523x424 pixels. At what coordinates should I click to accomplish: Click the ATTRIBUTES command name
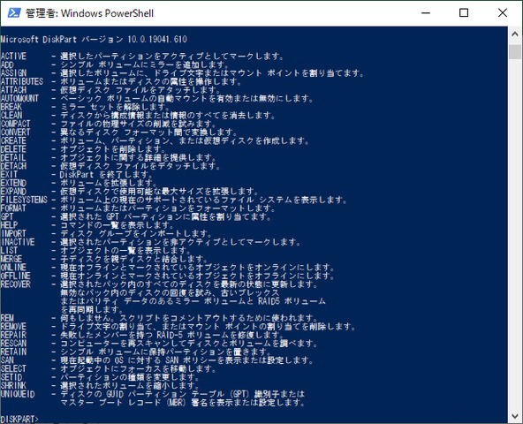22,82
